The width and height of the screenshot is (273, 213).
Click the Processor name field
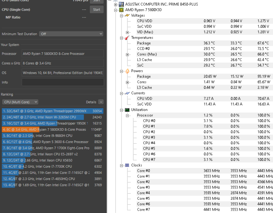click(63, 54)
